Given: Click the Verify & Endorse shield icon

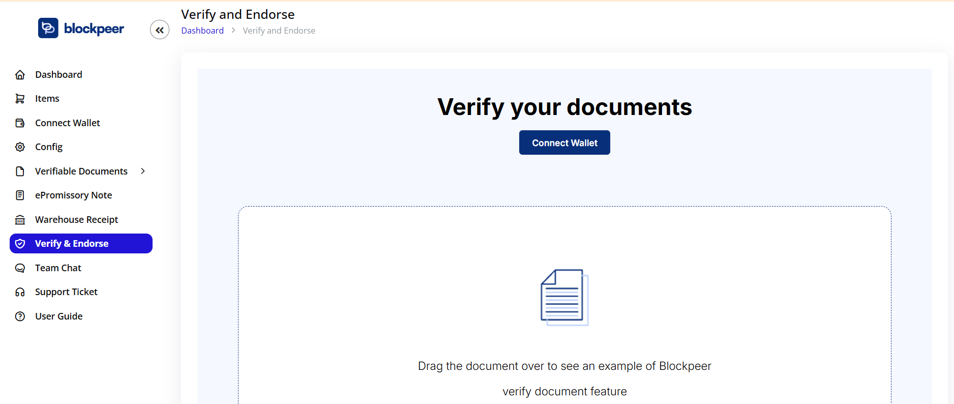Looking at the screenshot, I should click(20, 244).
